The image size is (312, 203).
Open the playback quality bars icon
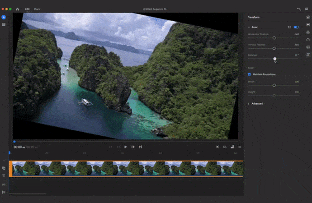232,147
